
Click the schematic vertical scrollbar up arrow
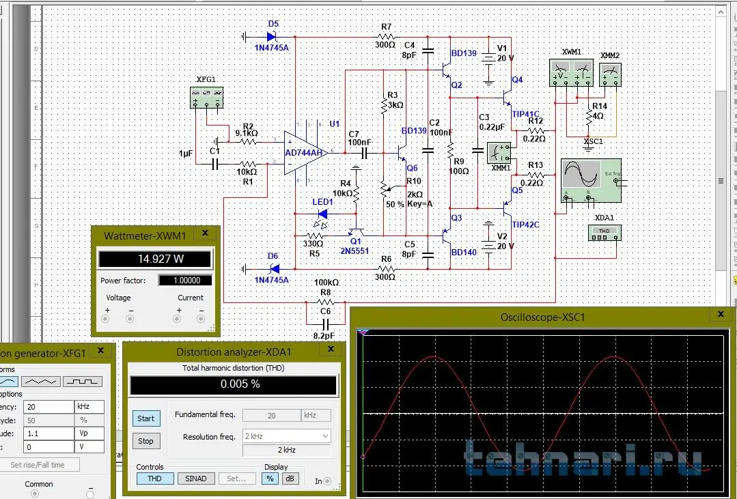point(721,12)
